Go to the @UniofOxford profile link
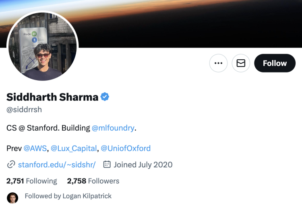This screenshot has width=302, height=208. coord(126,148)
